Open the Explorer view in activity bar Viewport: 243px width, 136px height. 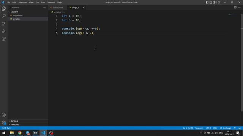click(x=4, y=8)
